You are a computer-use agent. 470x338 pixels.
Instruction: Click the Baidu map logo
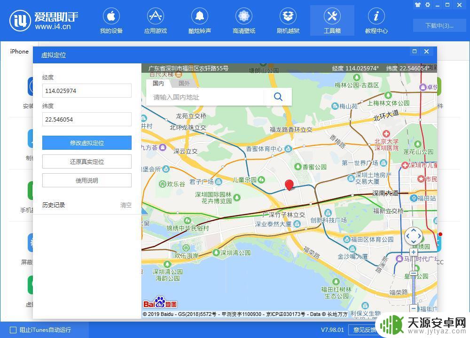(x=160, y=303)
